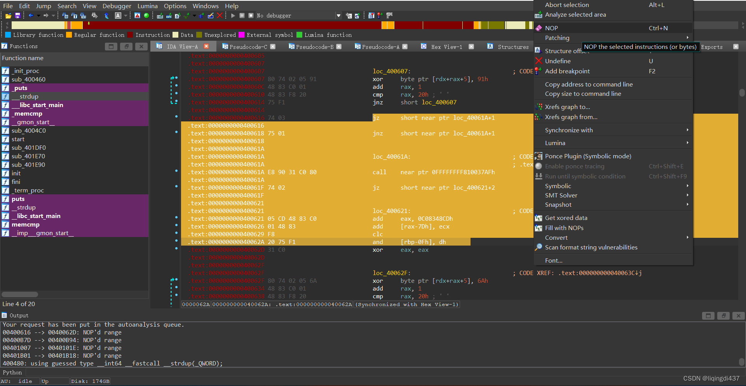This screenshot has height=386, width=746.
Task: Click the Make Data toolbar icon
Action: [169, 16]
